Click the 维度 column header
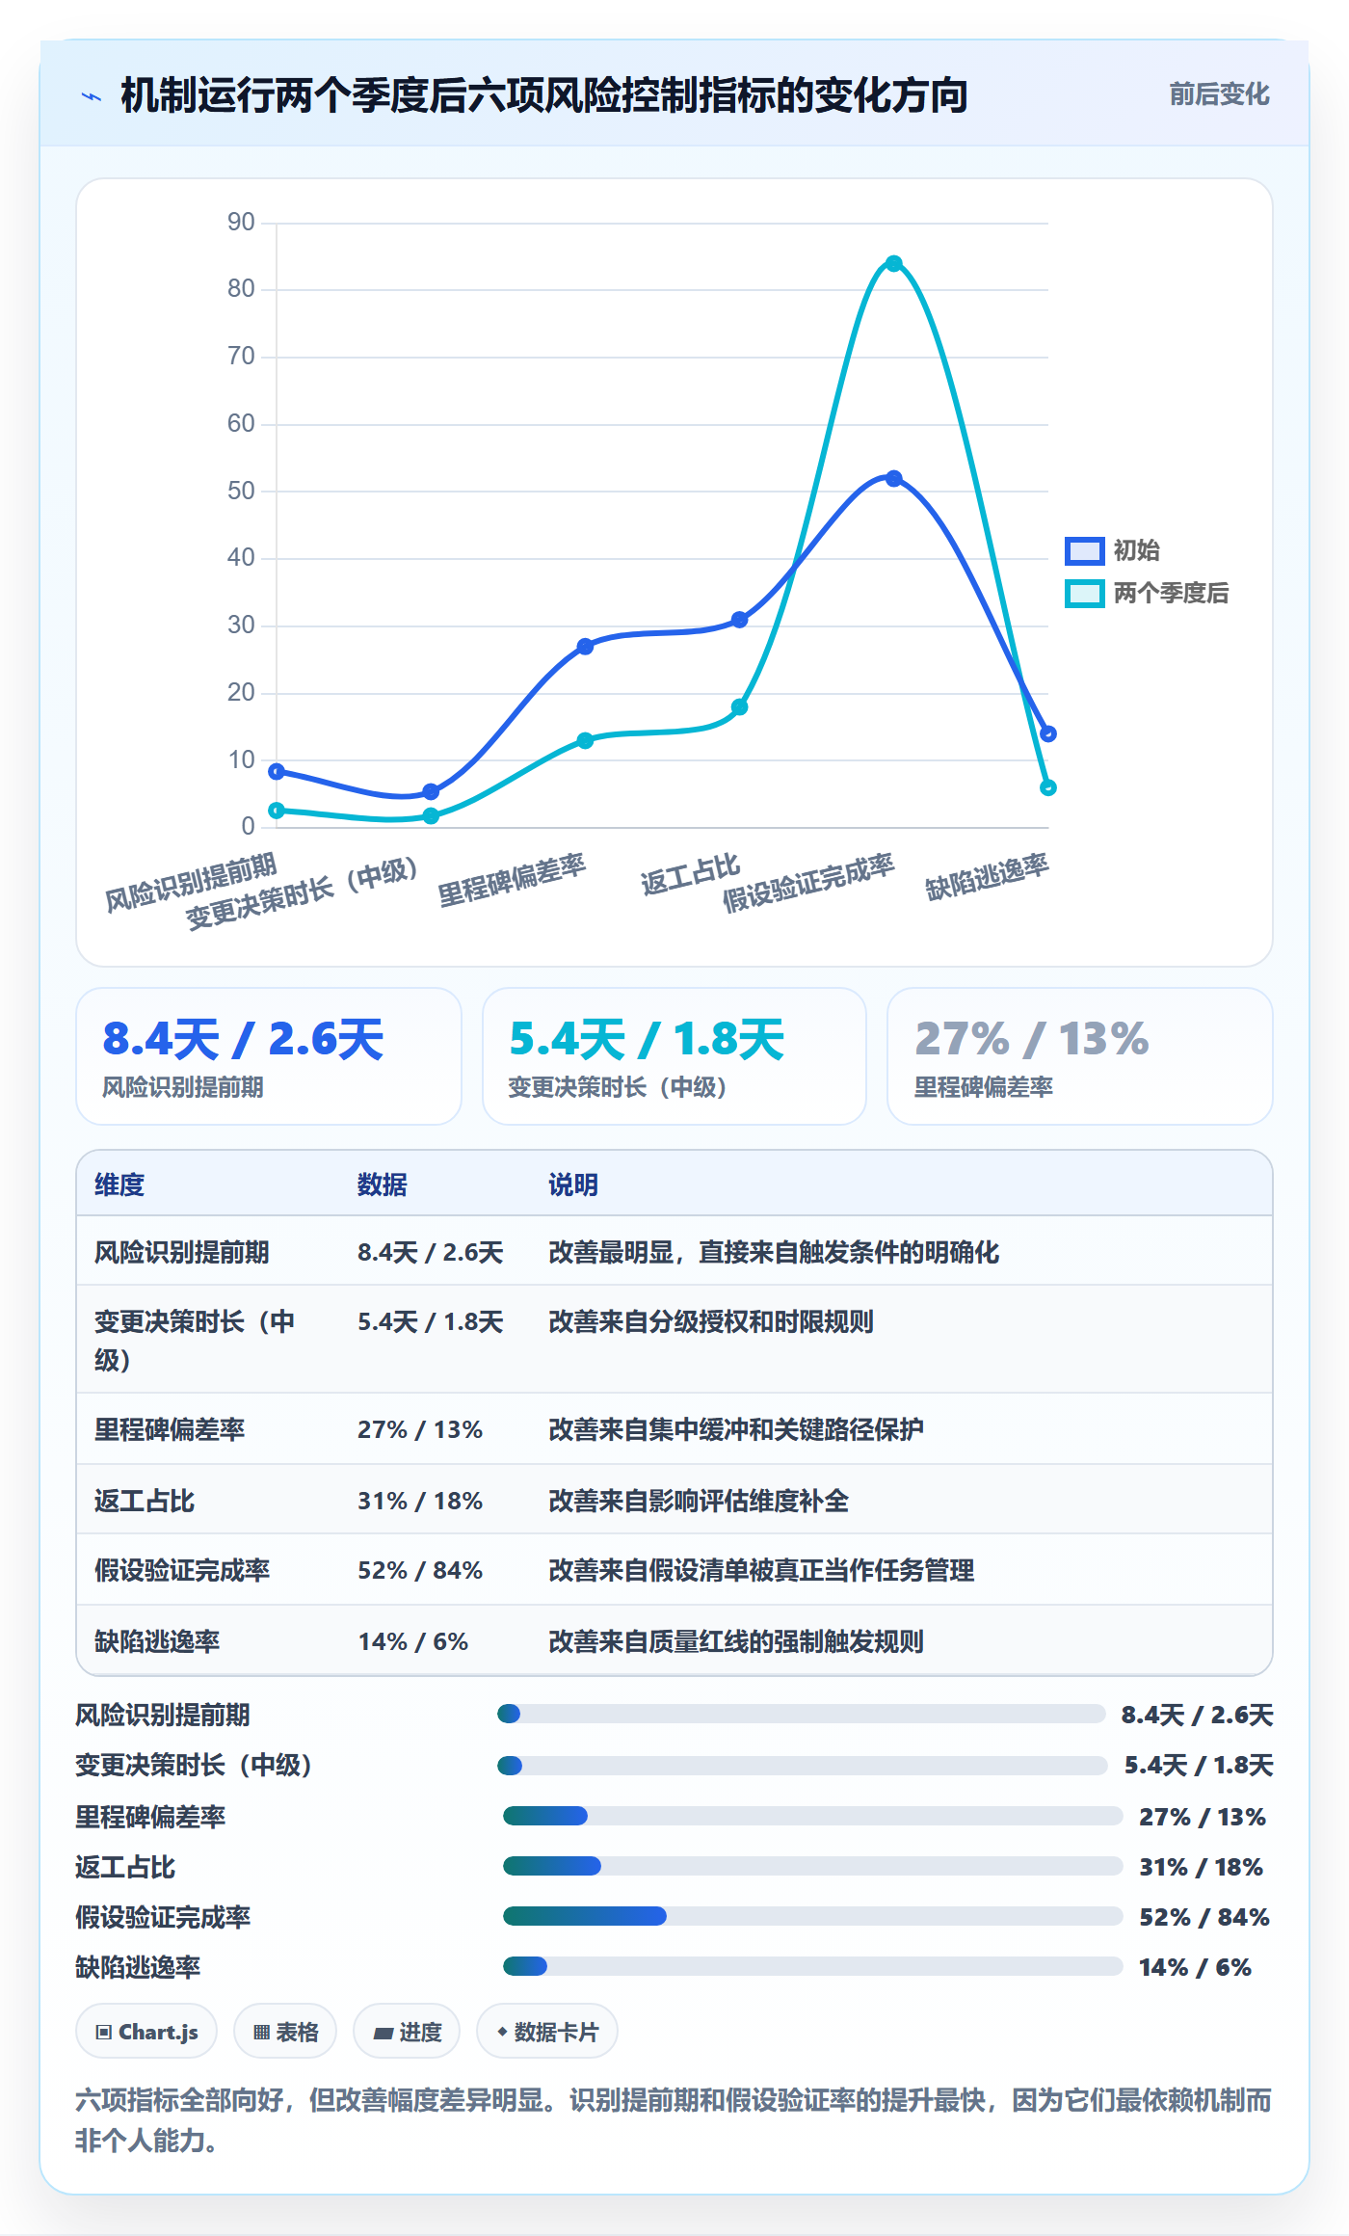The image size is (1349, 2236). (119, 1185)
